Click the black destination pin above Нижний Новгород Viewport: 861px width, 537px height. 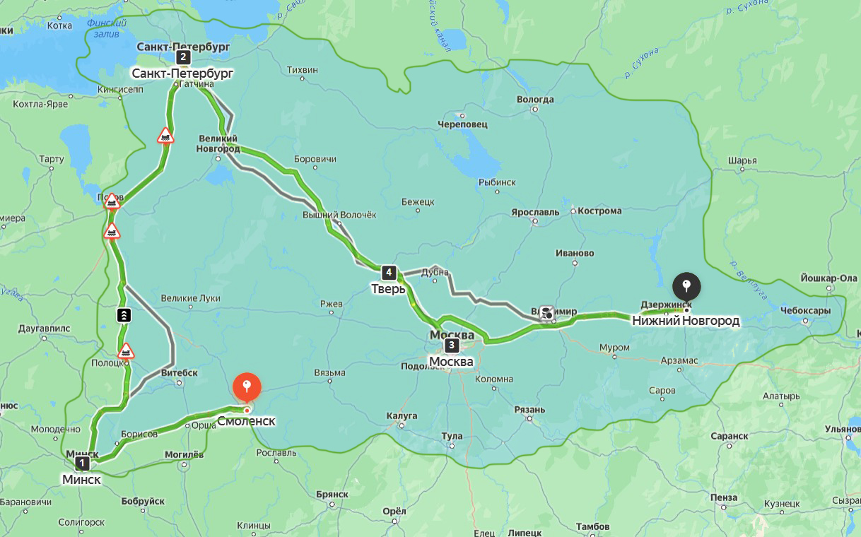click(x=686, y=288)
